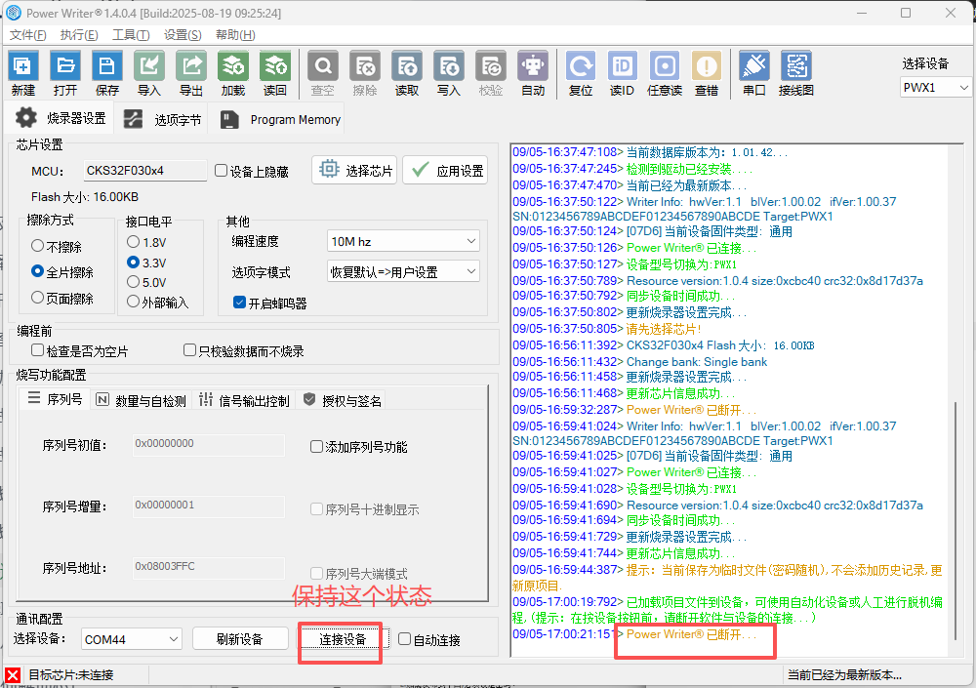Open the 选择设备 PWX1 dropdown

pos(935,88)
